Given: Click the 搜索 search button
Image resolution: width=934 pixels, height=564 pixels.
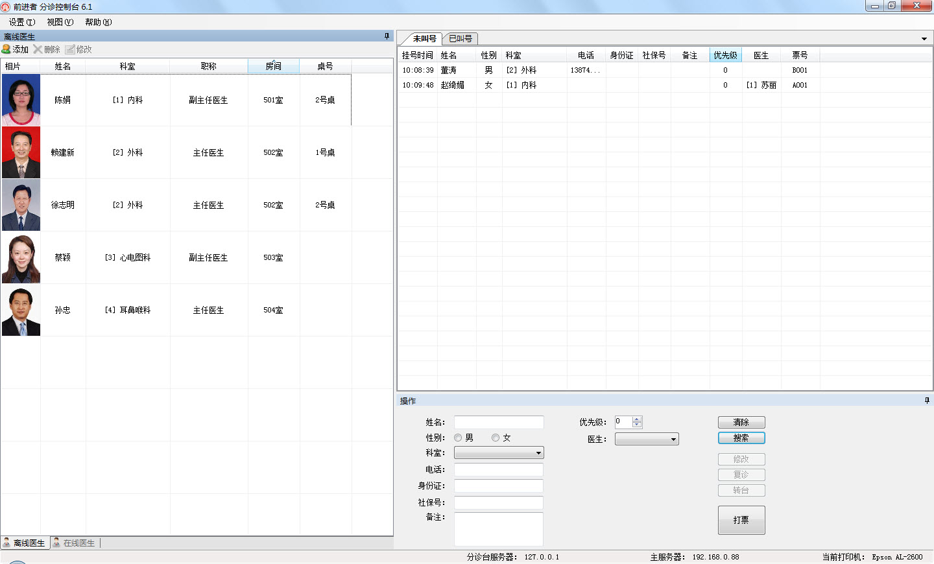Looking at the screenshot, I should tap(741, 438).
